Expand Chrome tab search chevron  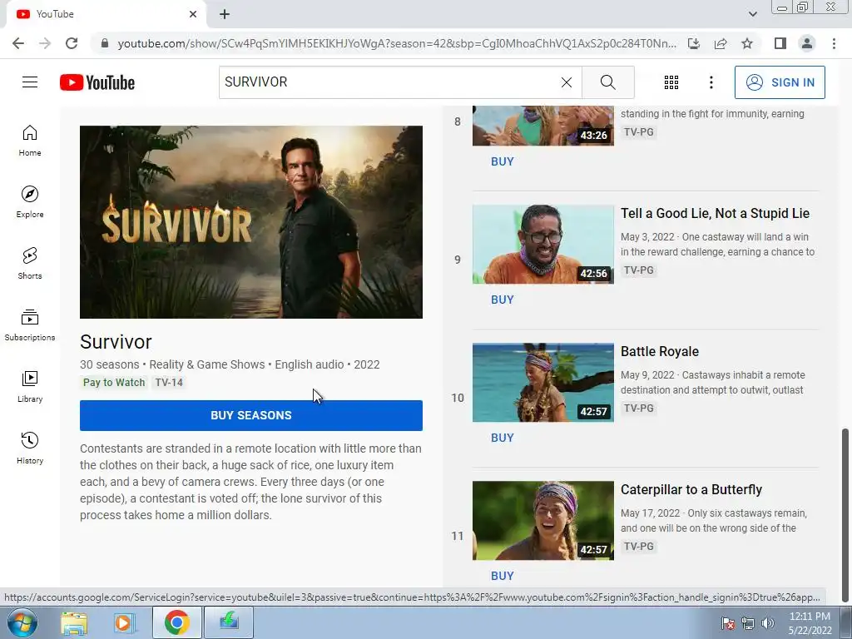point(752,14)
